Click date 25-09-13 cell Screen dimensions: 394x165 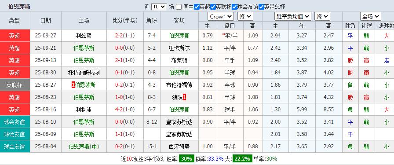45,60
